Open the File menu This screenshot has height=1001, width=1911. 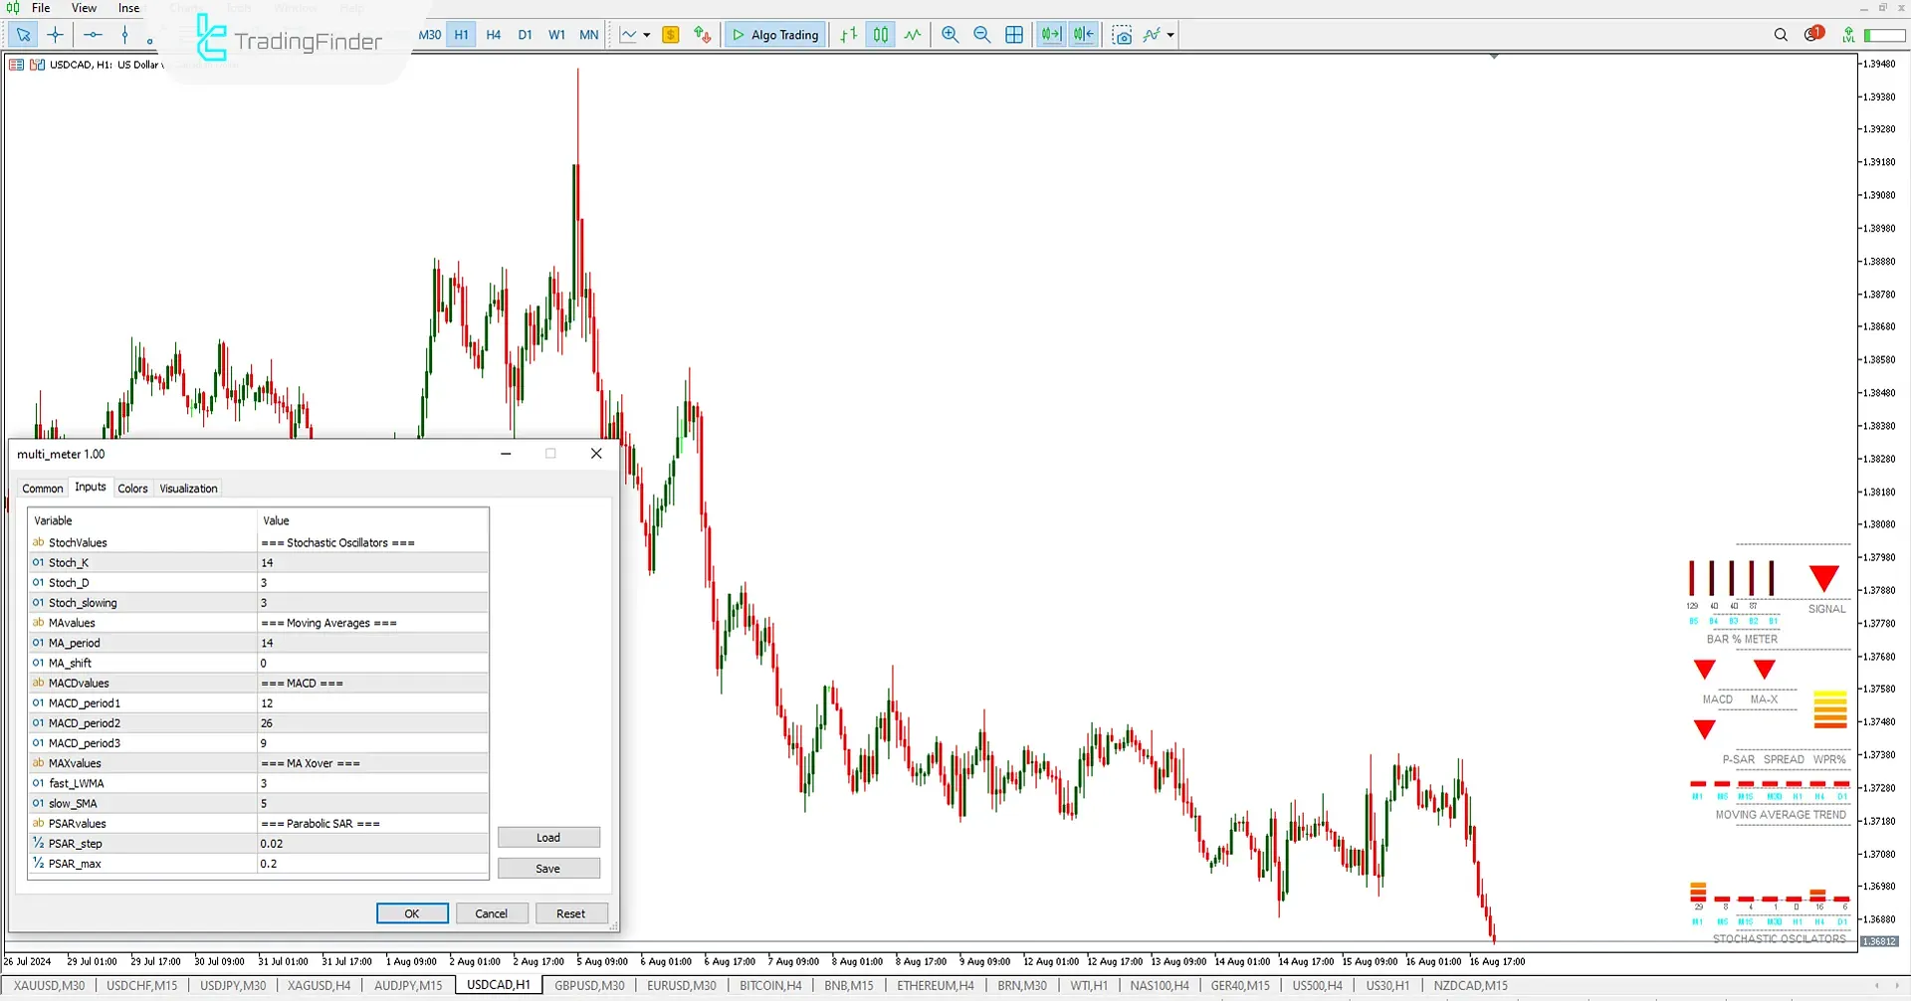(x=41, y=7)
